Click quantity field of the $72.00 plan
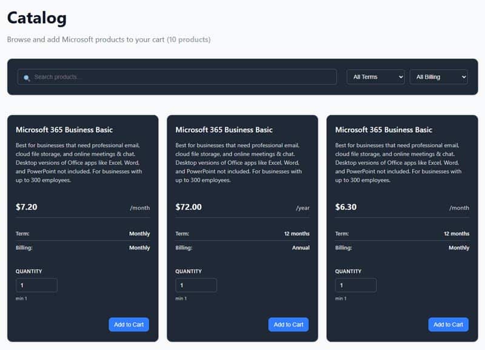 [x=196, y=285]
